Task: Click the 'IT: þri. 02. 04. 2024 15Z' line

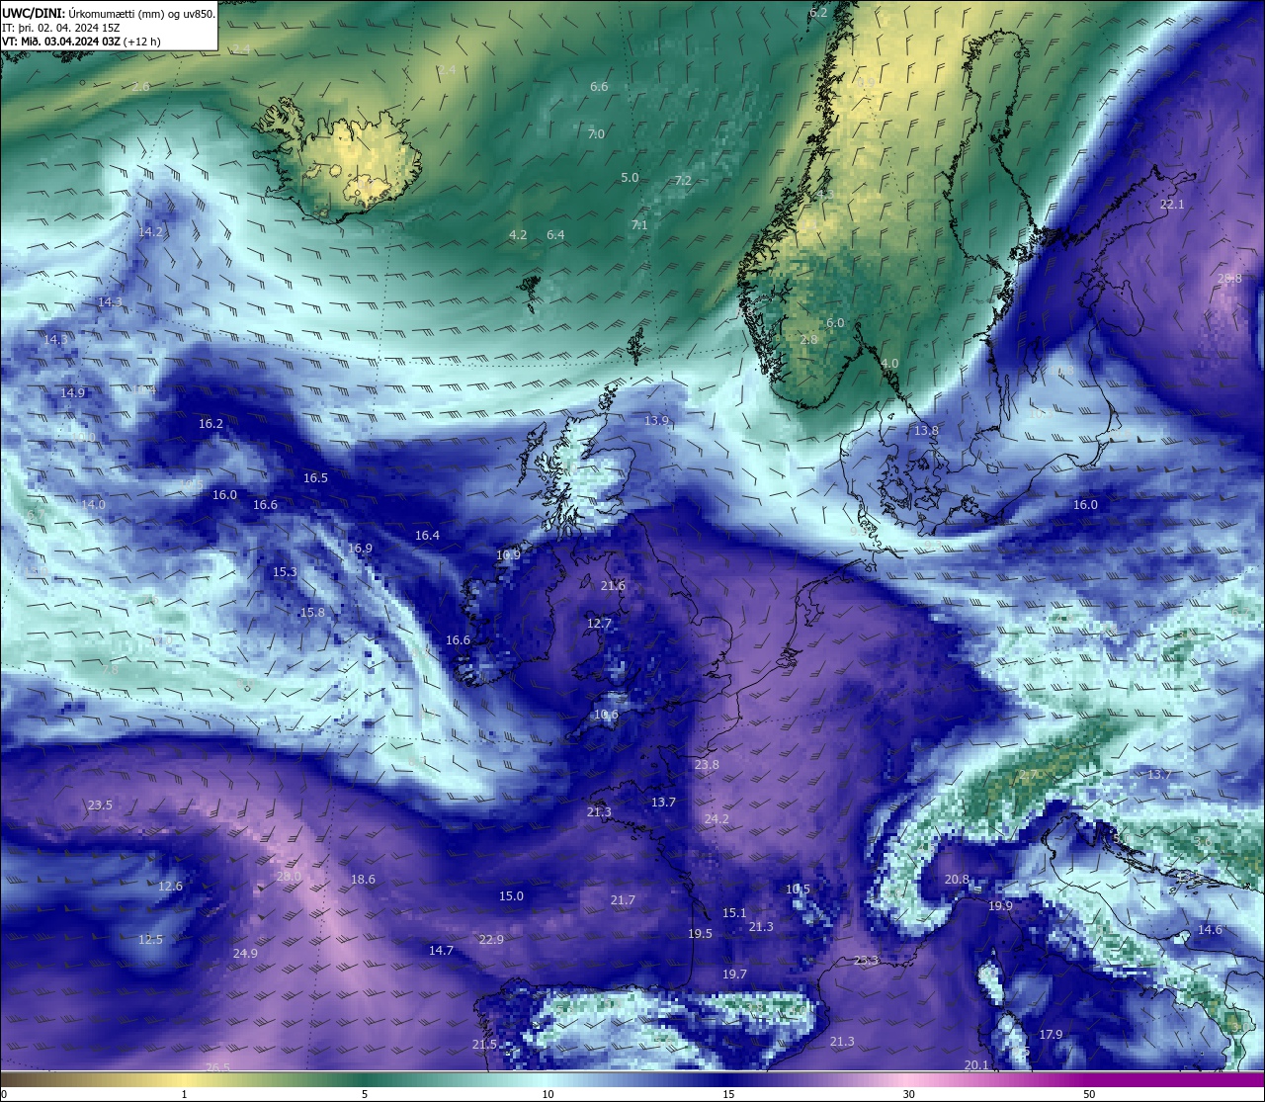Action: coord(60,28)
